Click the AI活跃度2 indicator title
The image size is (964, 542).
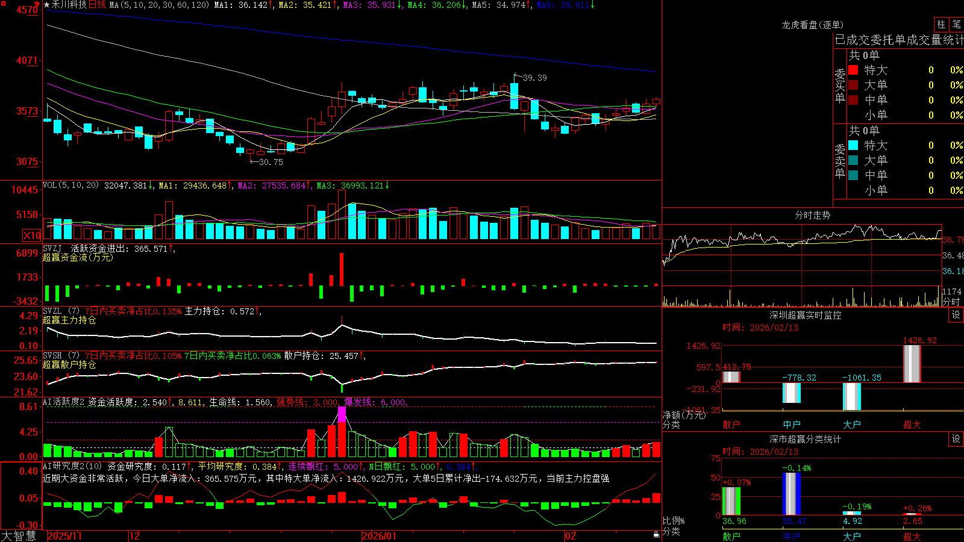point(64,402)
